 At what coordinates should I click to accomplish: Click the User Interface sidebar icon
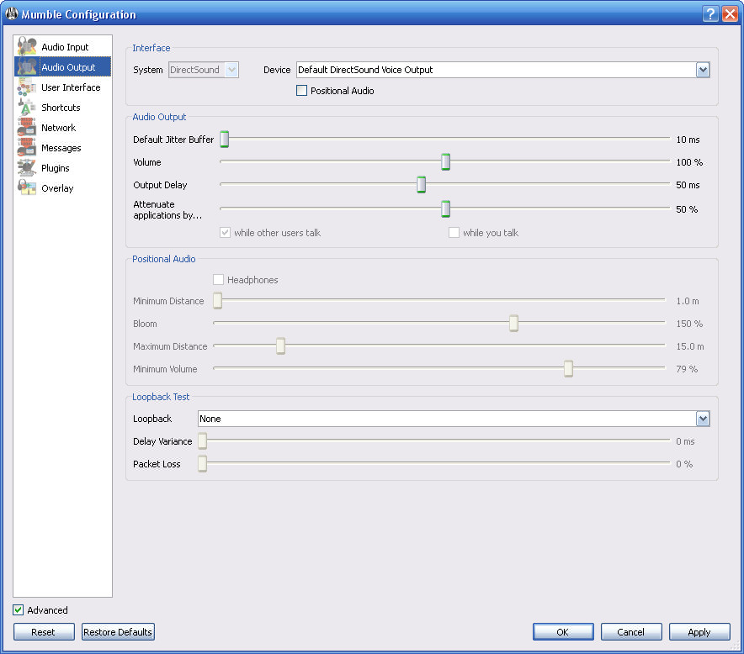(x=27, y=87)
